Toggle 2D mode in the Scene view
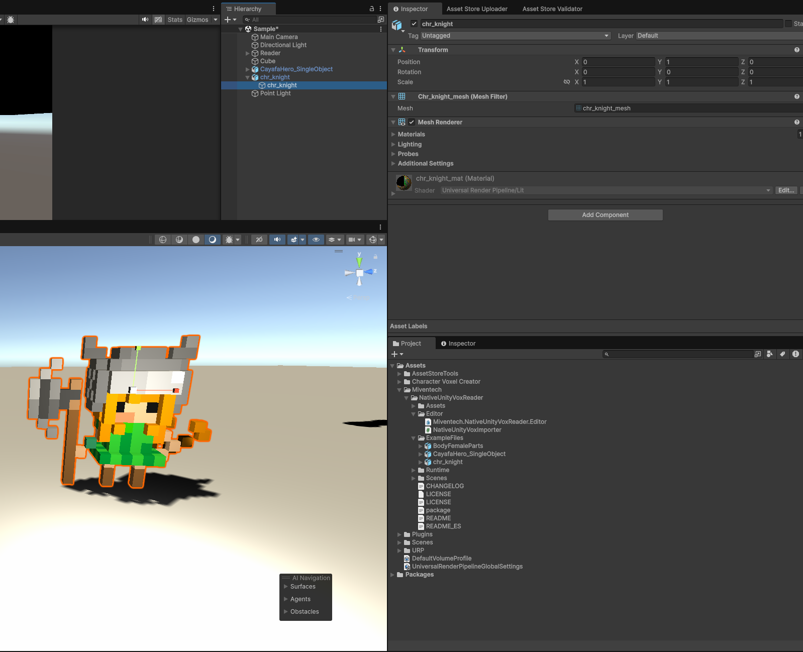The width and height of the screenshot is (803, 652). (259, 240)
